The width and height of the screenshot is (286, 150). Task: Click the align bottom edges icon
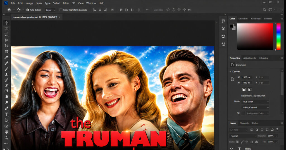[x=132, y=10]
